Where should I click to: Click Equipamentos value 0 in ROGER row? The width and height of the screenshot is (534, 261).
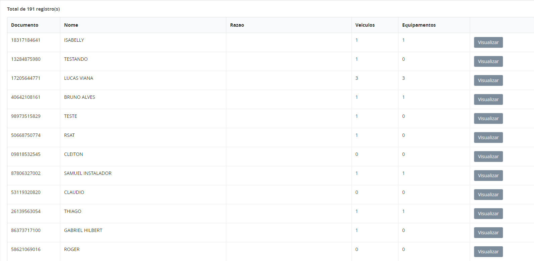coord(403,249)
